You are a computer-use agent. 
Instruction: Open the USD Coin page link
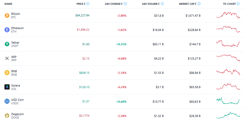(17, 100)
